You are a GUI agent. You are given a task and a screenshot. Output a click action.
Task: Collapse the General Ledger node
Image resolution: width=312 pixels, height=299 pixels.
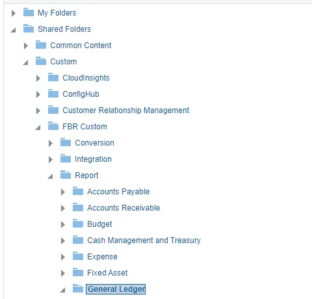pyautogui.click(x=62, y=290)
